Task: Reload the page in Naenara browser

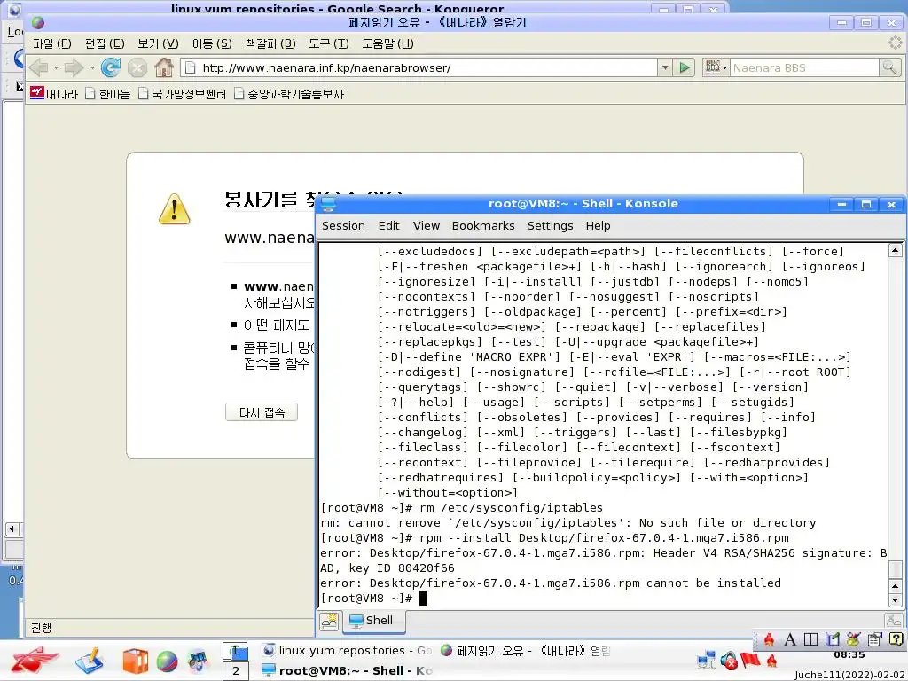Action: point(110,67)
